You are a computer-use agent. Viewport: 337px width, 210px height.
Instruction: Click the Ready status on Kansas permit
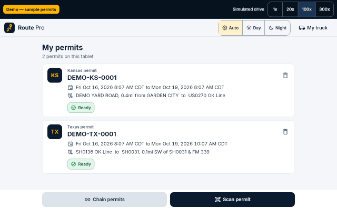(81, 108)
